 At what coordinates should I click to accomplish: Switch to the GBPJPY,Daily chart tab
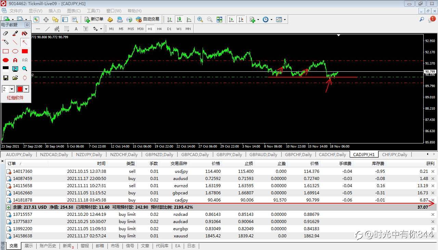[x=229, y=154]
